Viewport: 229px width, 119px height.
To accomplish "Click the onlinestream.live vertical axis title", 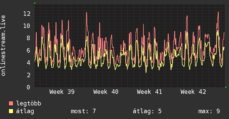I will coord(3,46).
